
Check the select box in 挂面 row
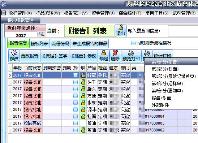click(76, 116)
